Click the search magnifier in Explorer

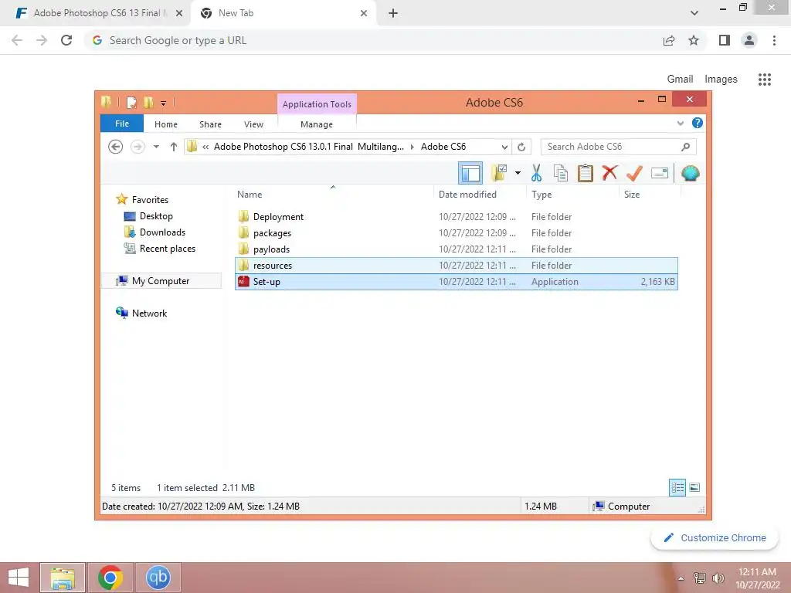click(x=685, y=147)
